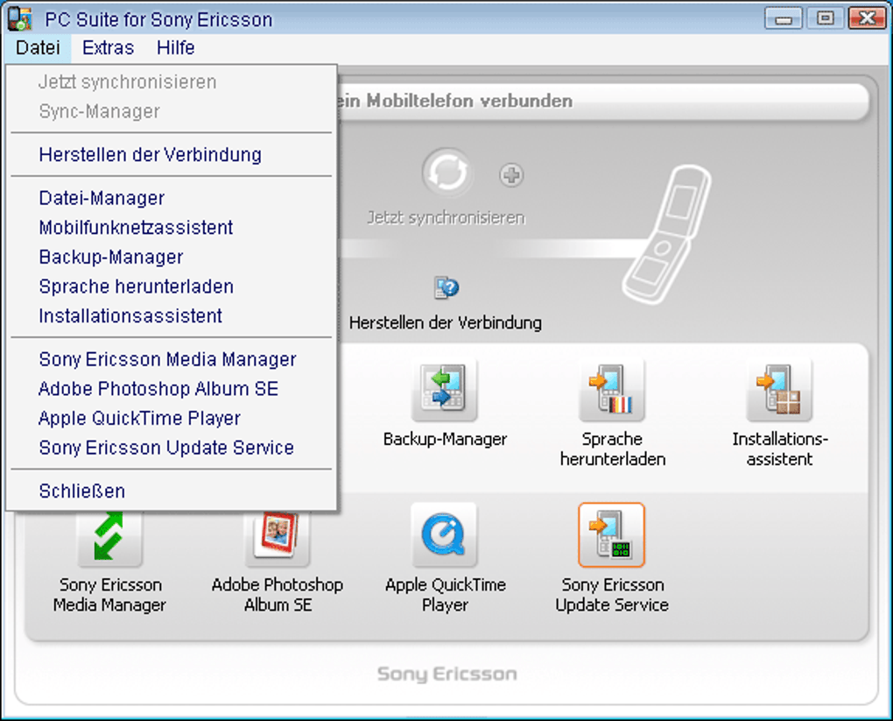Choose Sony Ericsson Media Manager menu entry
Image resolution: width=893 pixels, height=721 pixels.
point(171,359)
